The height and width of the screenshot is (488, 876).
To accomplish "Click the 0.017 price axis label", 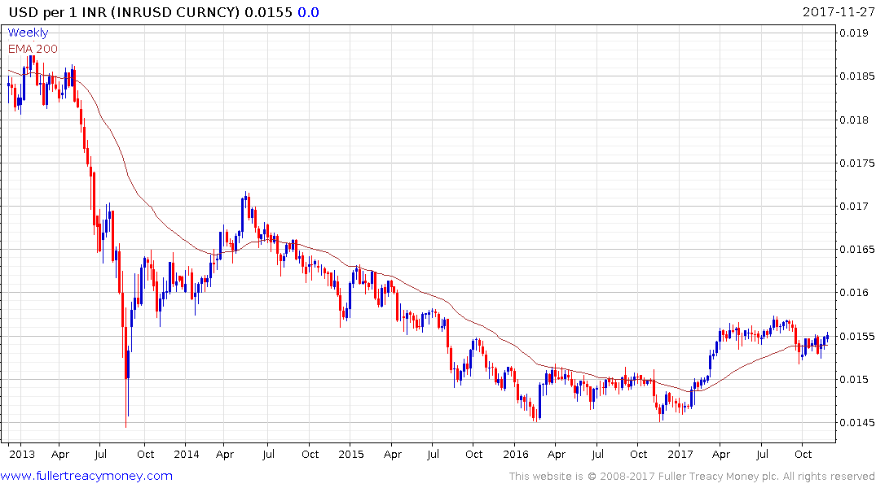I will tap(854, 207).
